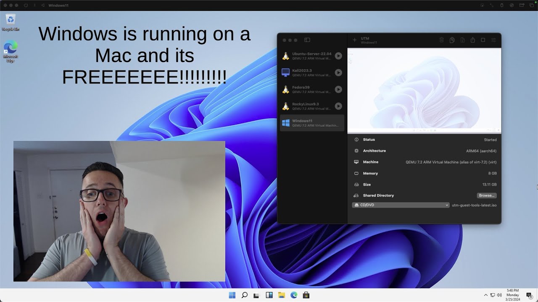This screenshot has width=538, height=302.
Task: Open Widgets on the taskbar
Action: (x=269, y=295)
